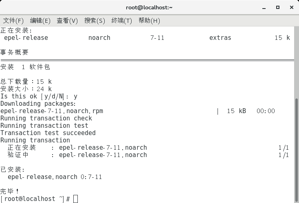Click the root@localhost:~ window title
Viewport: 299px width, 203px height.
(x=149, y=8)
